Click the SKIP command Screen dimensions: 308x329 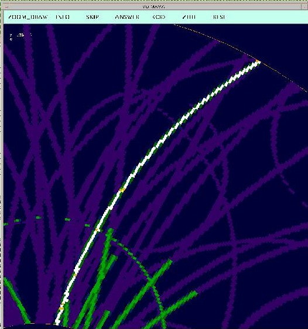tap(93, 17)
